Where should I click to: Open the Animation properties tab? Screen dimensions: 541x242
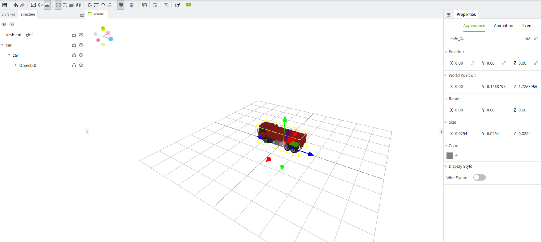[503, 25]
